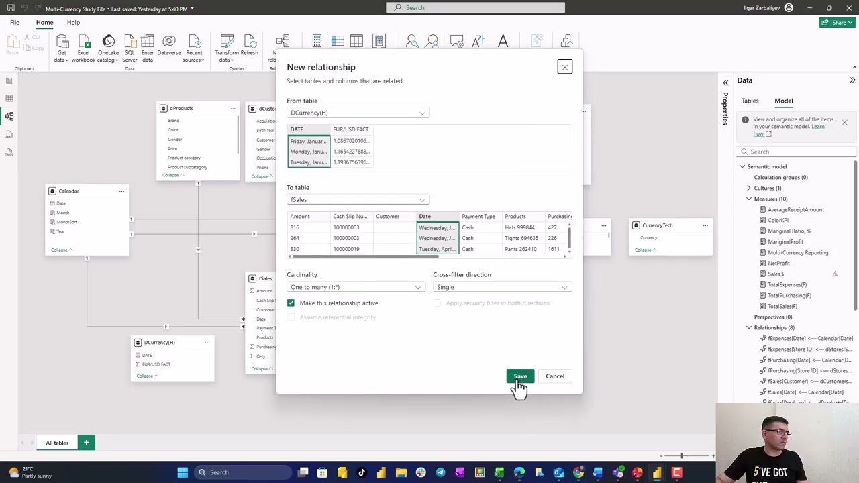Expand the Properties pane chevrons
This screenshot has width=859, height=483.
tap(725, 83)
